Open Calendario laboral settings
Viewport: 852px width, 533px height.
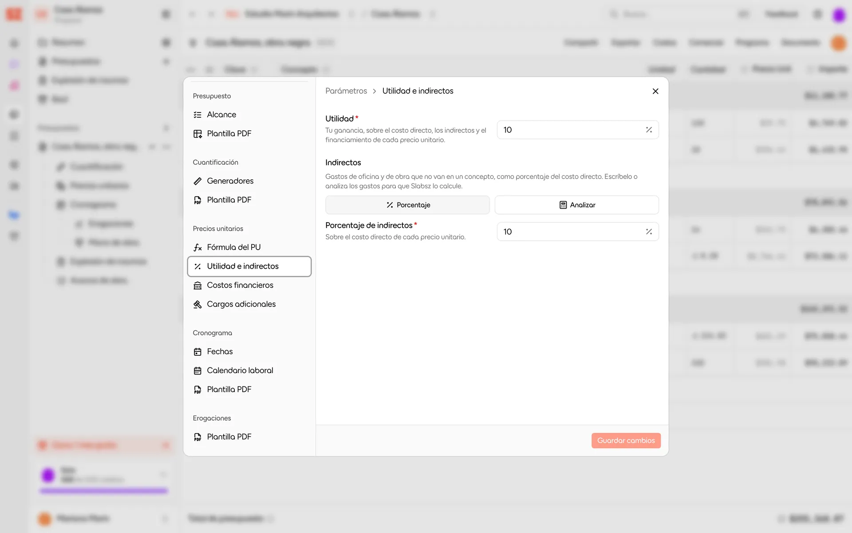(x=249, y=370)
